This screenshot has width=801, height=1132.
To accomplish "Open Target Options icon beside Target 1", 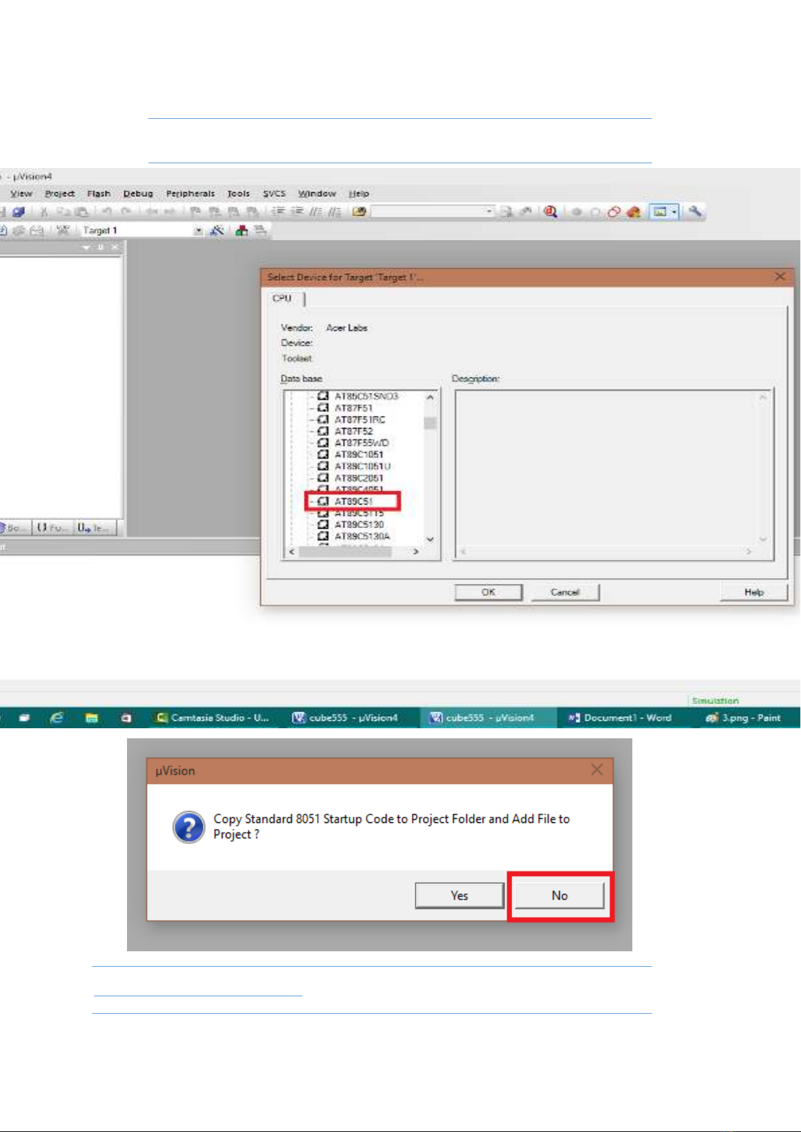I will point(217,230).
